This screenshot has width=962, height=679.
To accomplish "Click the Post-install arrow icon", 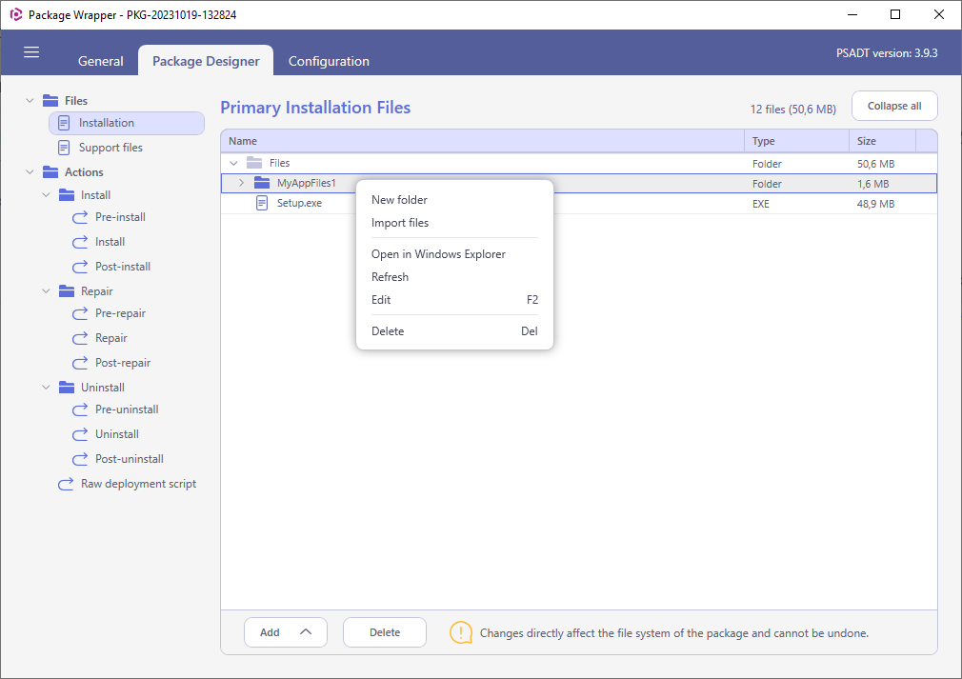I will tap(80, 267).
